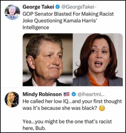
Task: Select the George Takei display name
Action: click(x=38, y=7)
